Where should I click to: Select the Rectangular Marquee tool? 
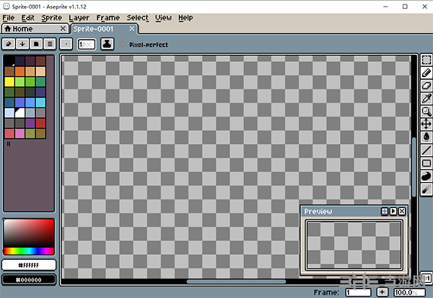tap(427, 60)
